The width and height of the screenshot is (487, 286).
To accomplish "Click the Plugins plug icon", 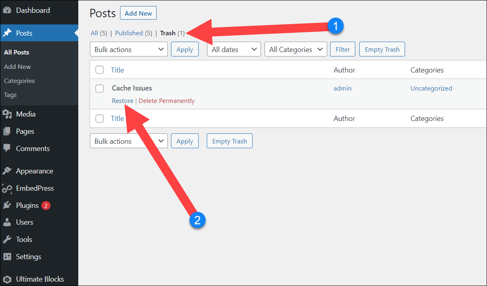I will [x=7, y=205].
